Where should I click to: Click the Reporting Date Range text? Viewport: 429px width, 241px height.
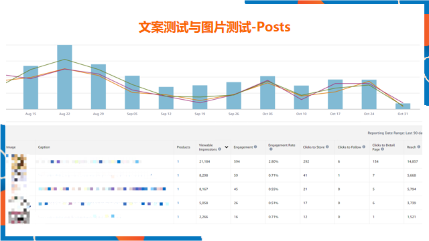(x=395, y=133)
